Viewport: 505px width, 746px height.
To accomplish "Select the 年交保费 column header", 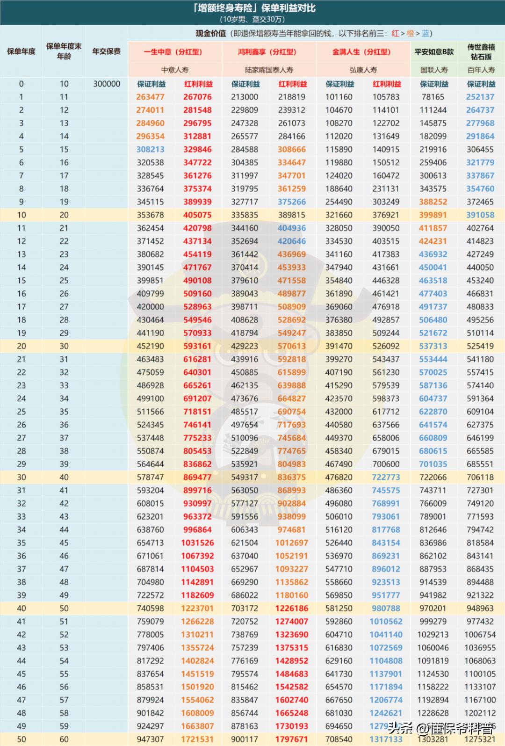I will click(107, 51).
